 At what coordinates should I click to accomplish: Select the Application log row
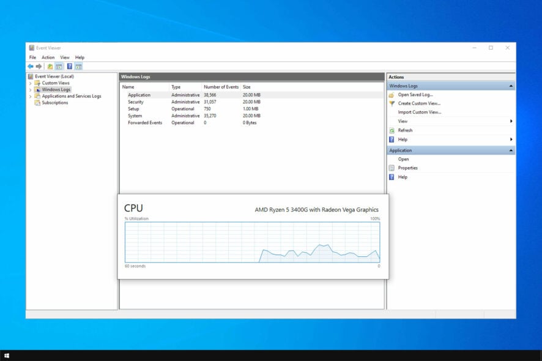(x=252, y=95)
